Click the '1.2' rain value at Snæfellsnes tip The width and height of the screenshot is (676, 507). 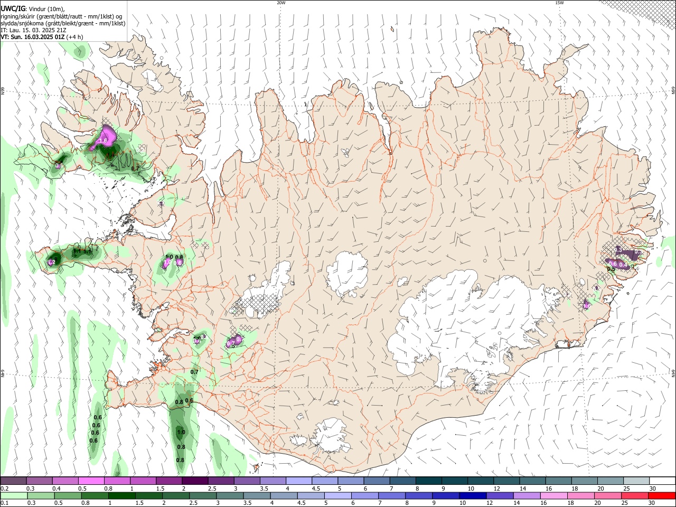[52, 262]
